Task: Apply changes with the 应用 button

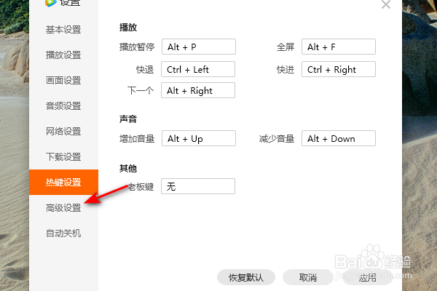Action: click(x=367, y=277)
